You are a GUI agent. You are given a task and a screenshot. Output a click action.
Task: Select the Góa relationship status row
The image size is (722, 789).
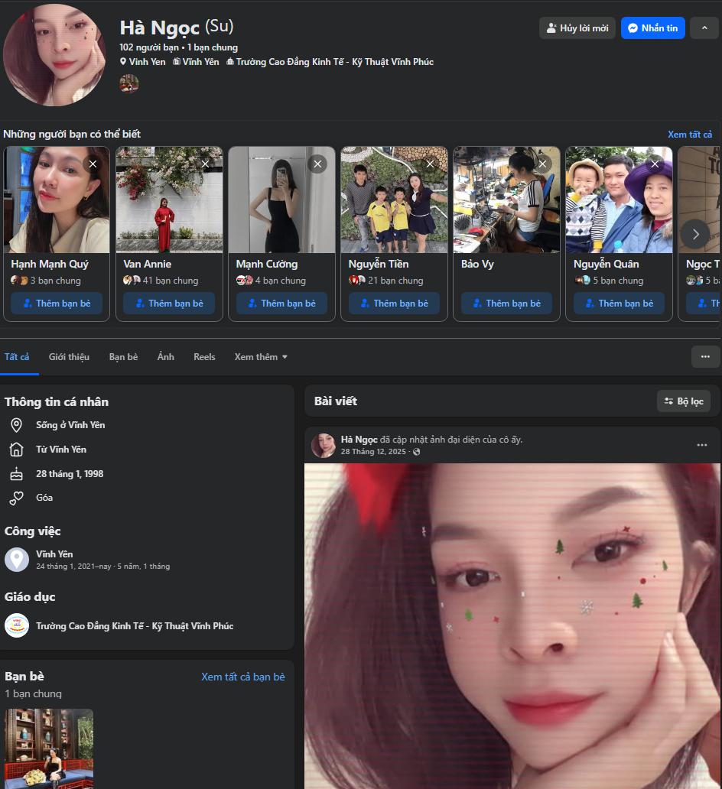coord(44,498)
